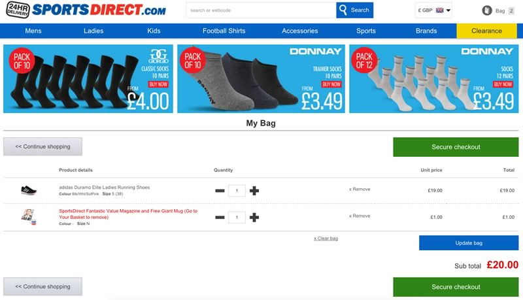Focus the search or webcode field
This screenshot has width=523, height=300.
tap(261, 10)
